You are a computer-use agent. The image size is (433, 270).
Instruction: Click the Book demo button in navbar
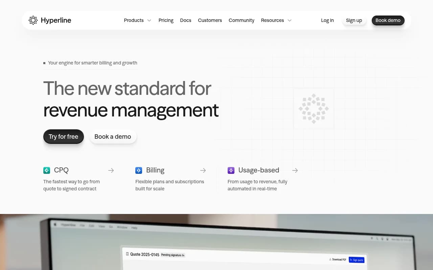pyautogui.click(x=388, y=20)
